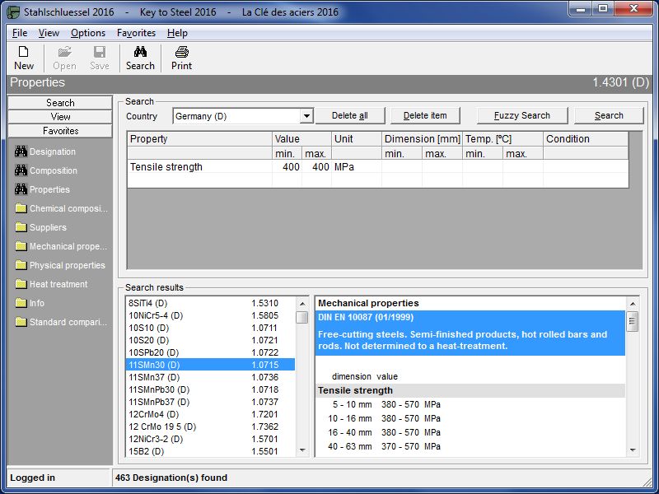Open the Favorites menu
Image resolution: width=659 pixels, height=494 pixels.
[136, 33]
